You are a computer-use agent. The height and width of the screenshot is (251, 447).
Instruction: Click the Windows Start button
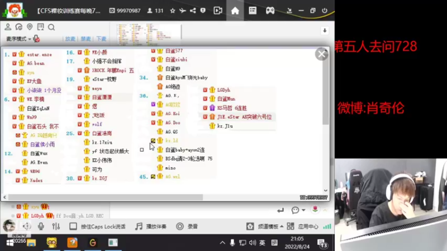pyautogui.click(x=10, y=243)
